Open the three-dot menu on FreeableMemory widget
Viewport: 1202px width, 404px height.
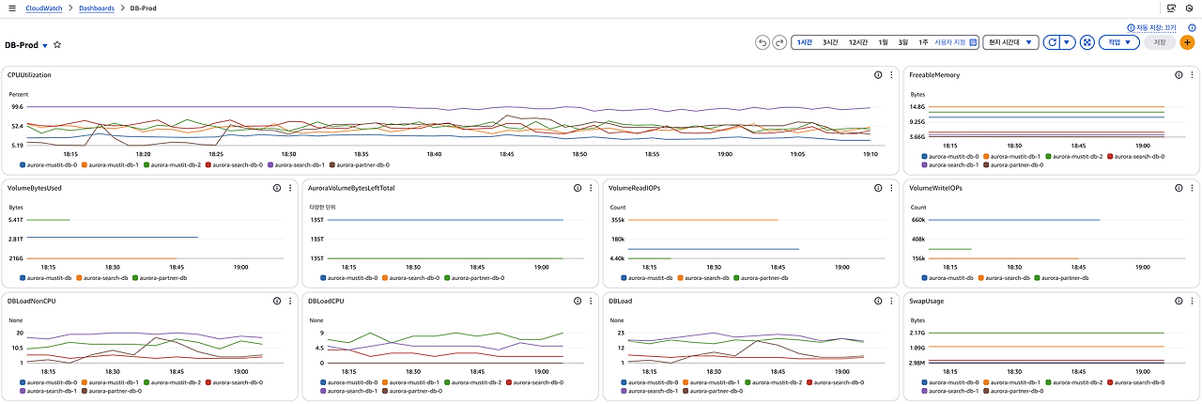(1193, 74)
